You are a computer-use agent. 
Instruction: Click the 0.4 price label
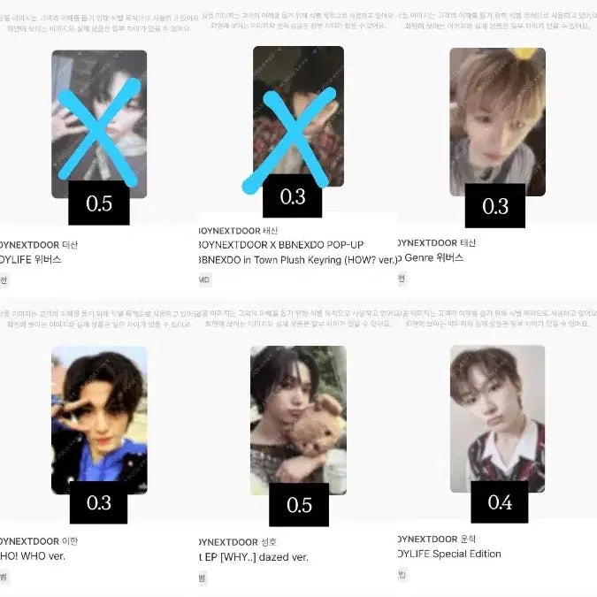point(499,501)
